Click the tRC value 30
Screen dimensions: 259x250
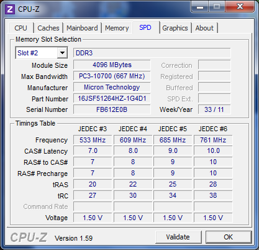(x=133, y=195)
